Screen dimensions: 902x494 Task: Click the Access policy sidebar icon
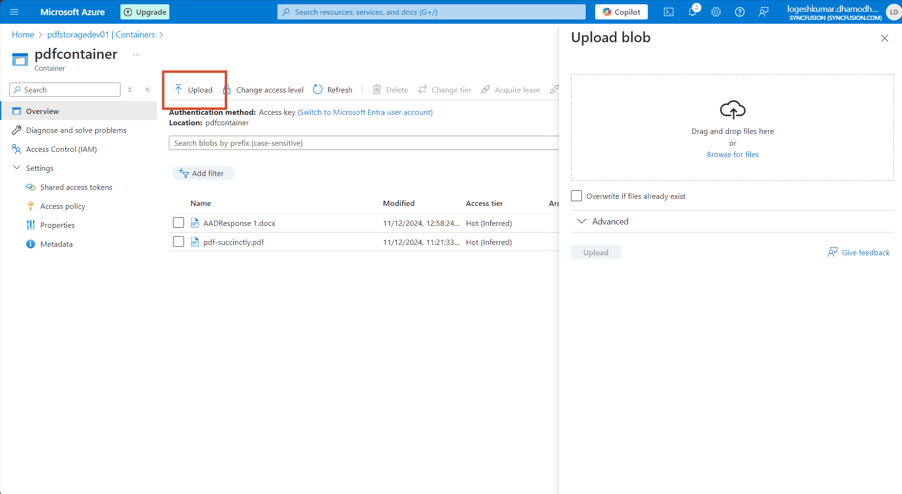pos(30,205)
